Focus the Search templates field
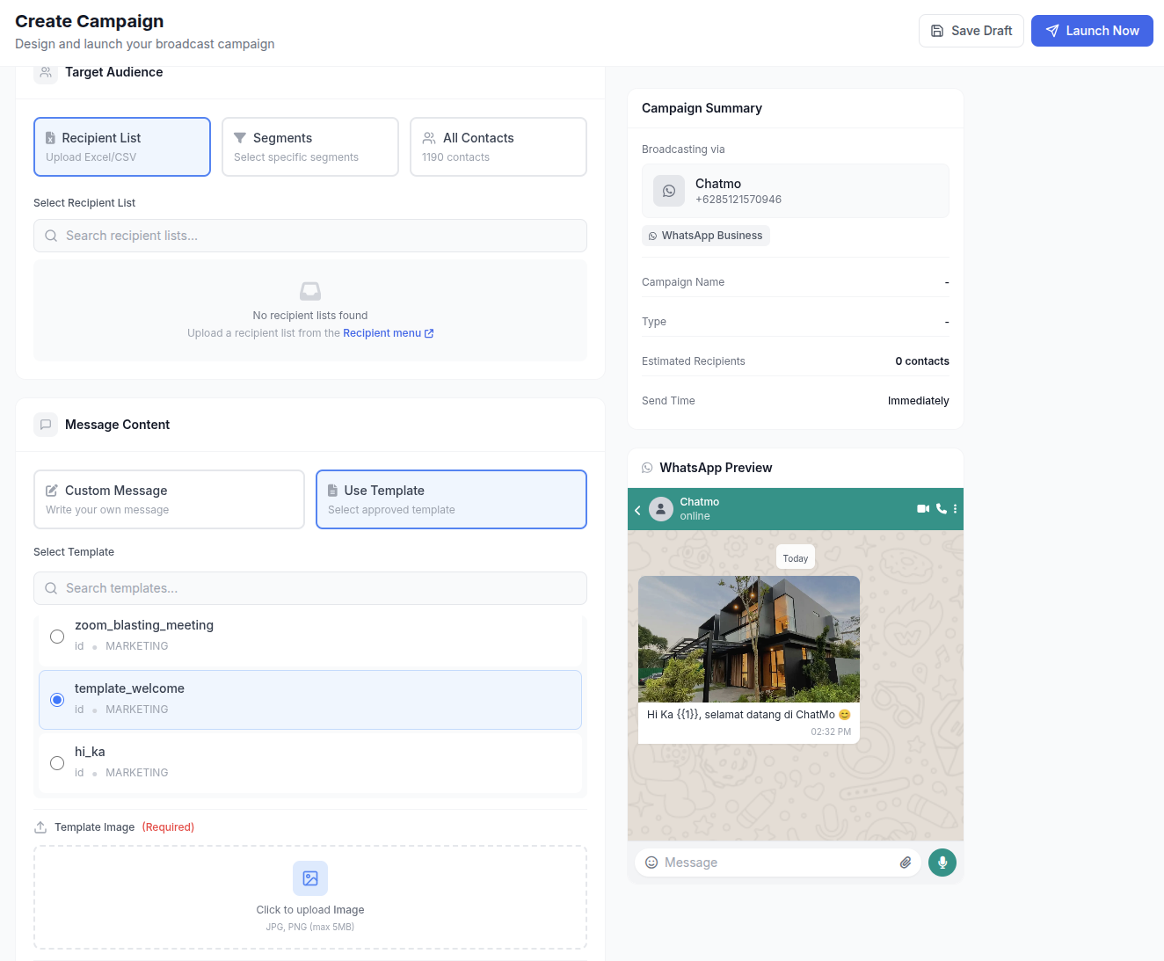Viewport: 1164px width, 961px height. pyautogui.click(x=310, y=588)
